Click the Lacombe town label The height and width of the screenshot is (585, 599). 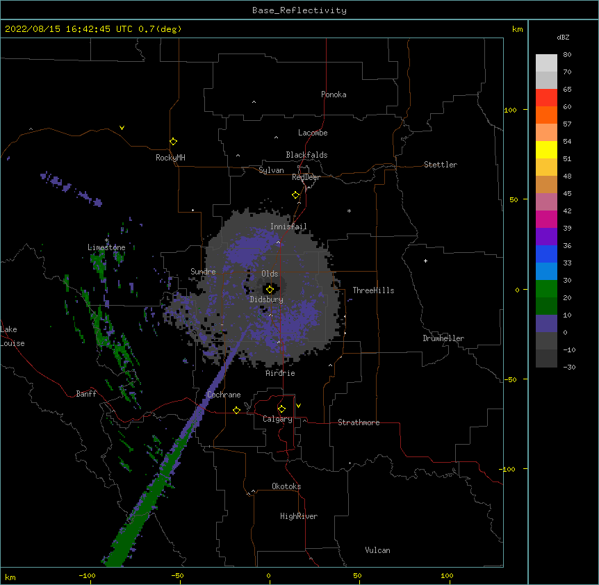pos(313,133)
